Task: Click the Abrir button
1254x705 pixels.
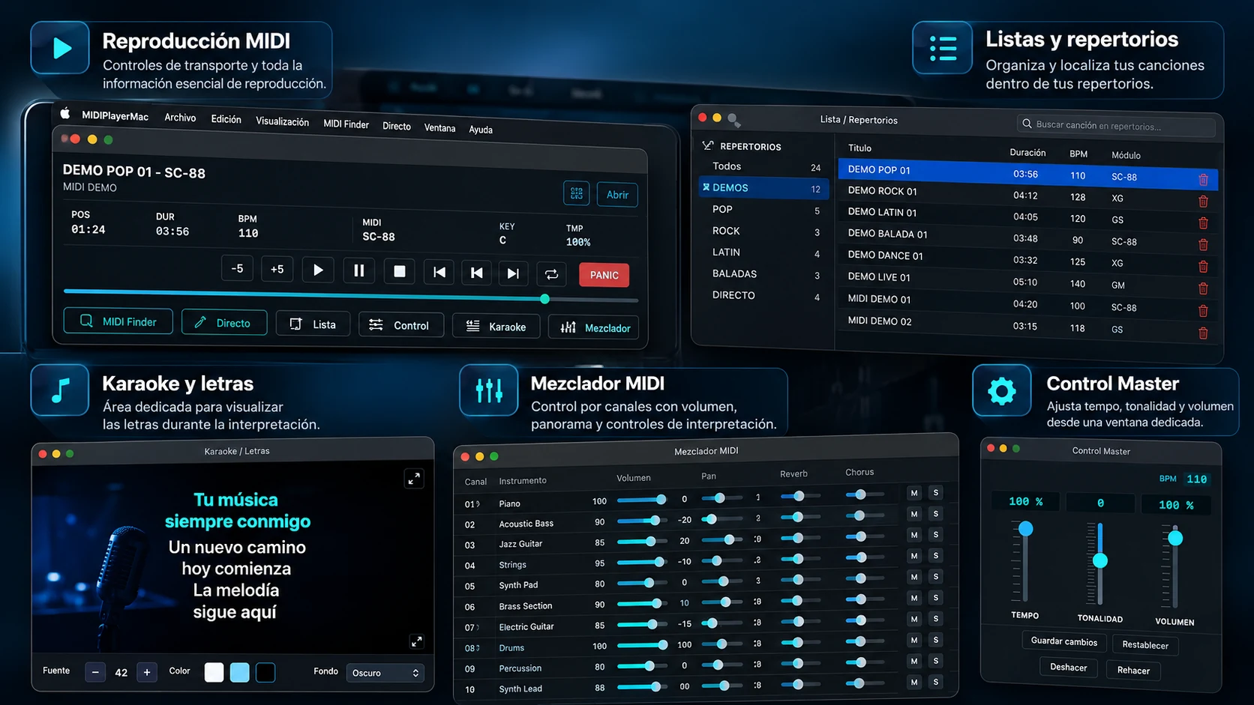Action: 617,195
